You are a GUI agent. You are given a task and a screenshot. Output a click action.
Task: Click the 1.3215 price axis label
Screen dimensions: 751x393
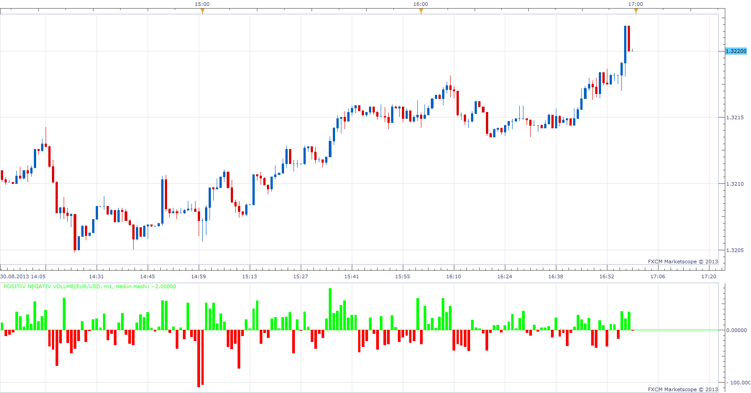tap(735, 117)
